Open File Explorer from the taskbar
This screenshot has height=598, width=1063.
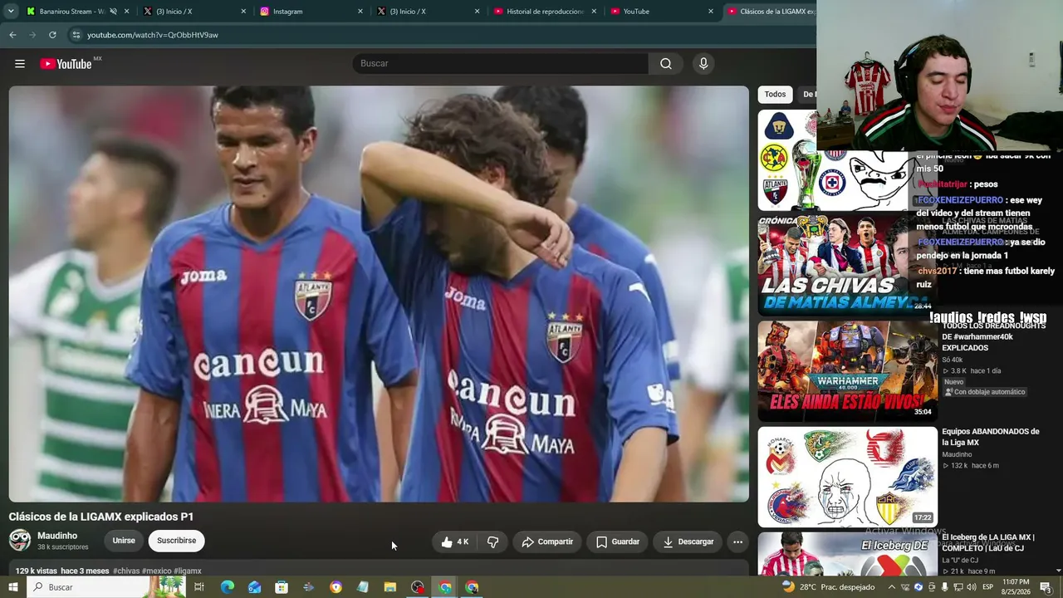(x=390, y=587)
